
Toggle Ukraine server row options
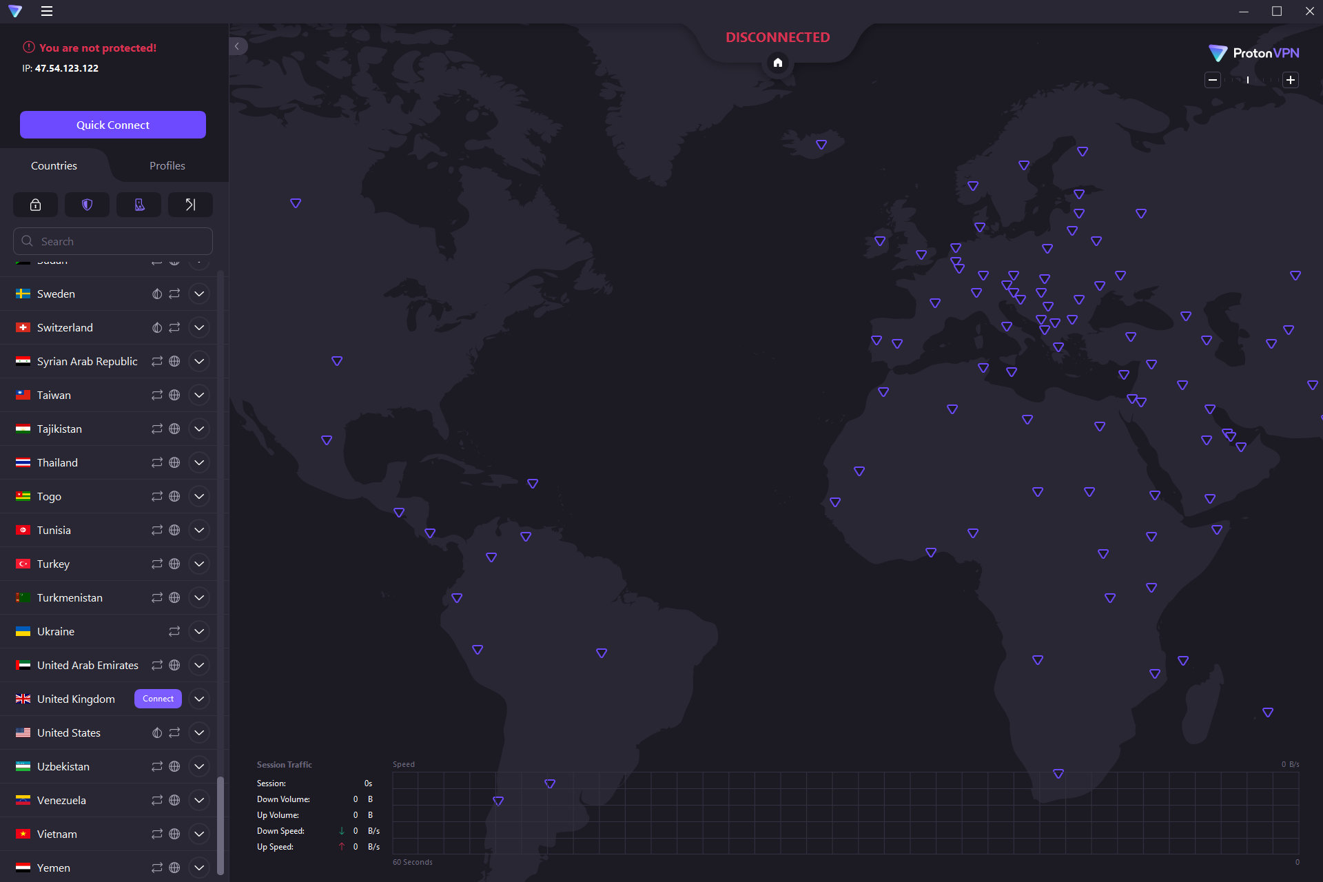click(x=197, y=631)
